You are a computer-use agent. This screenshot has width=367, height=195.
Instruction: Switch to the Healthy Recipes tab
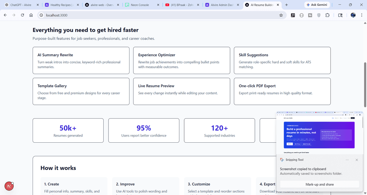coord(62,5)
